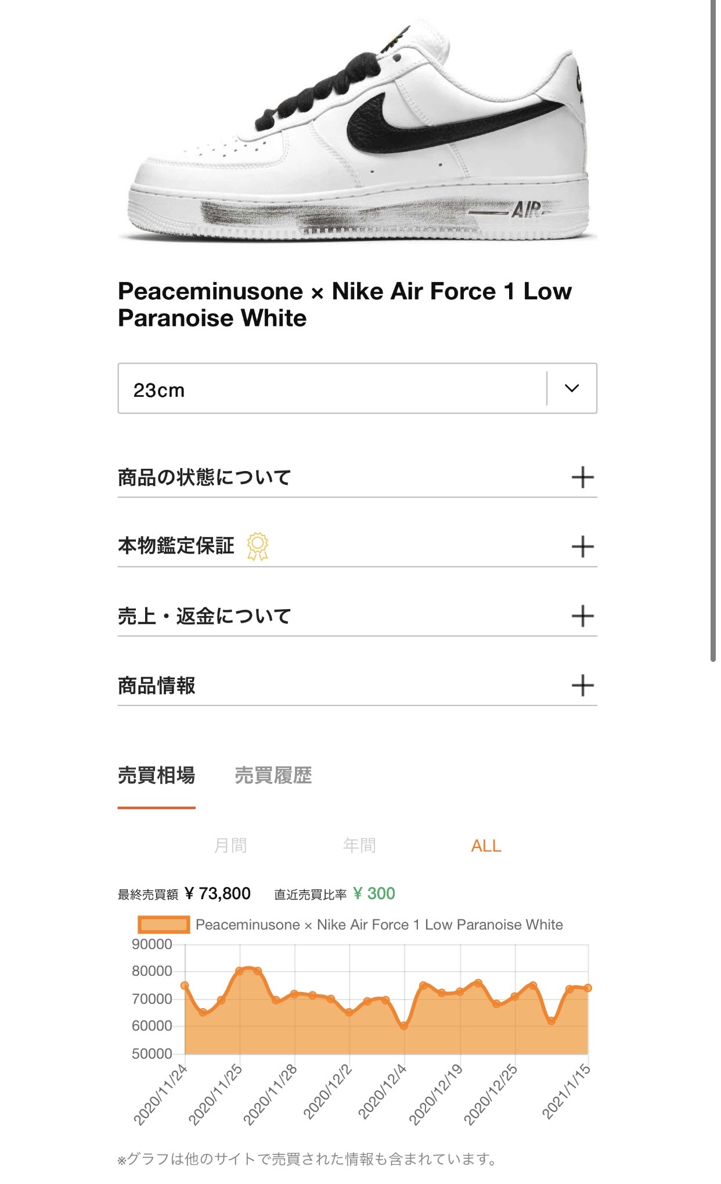Expand 本物鑑定保証 section plus icon
This screenshot has width=721, height=1184.
pos(582,546)
